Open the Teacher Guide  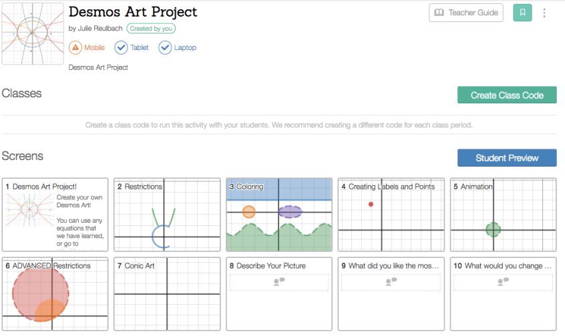coord(465,13)
